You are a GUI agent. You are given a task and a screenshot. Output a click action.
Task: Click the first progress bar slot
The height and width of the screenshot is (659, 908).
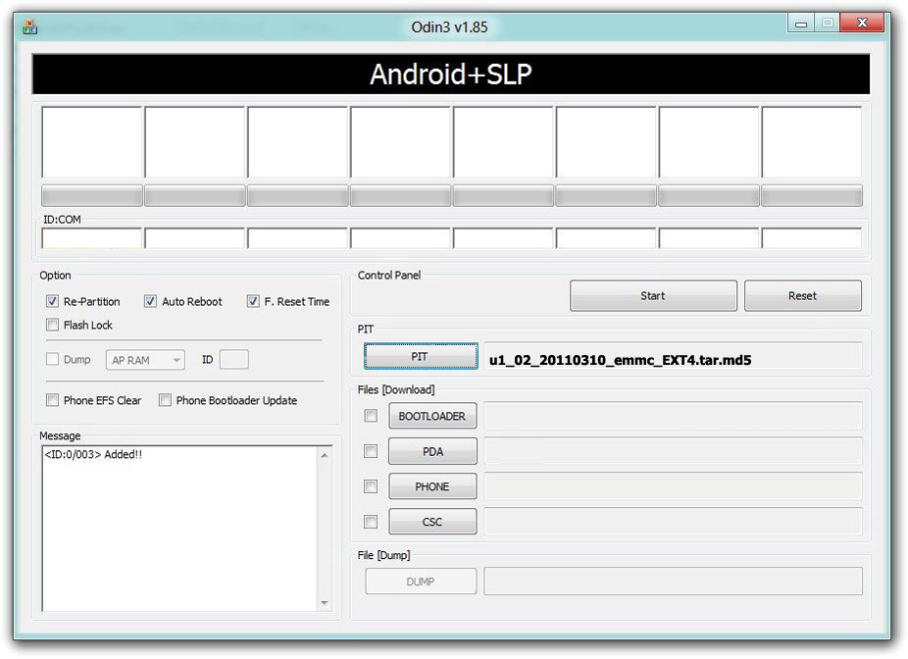91,196
